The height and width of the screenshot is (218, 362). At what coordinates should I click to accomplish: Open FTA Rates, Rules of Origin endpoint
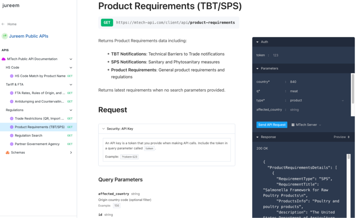click(x=40, y=93)
